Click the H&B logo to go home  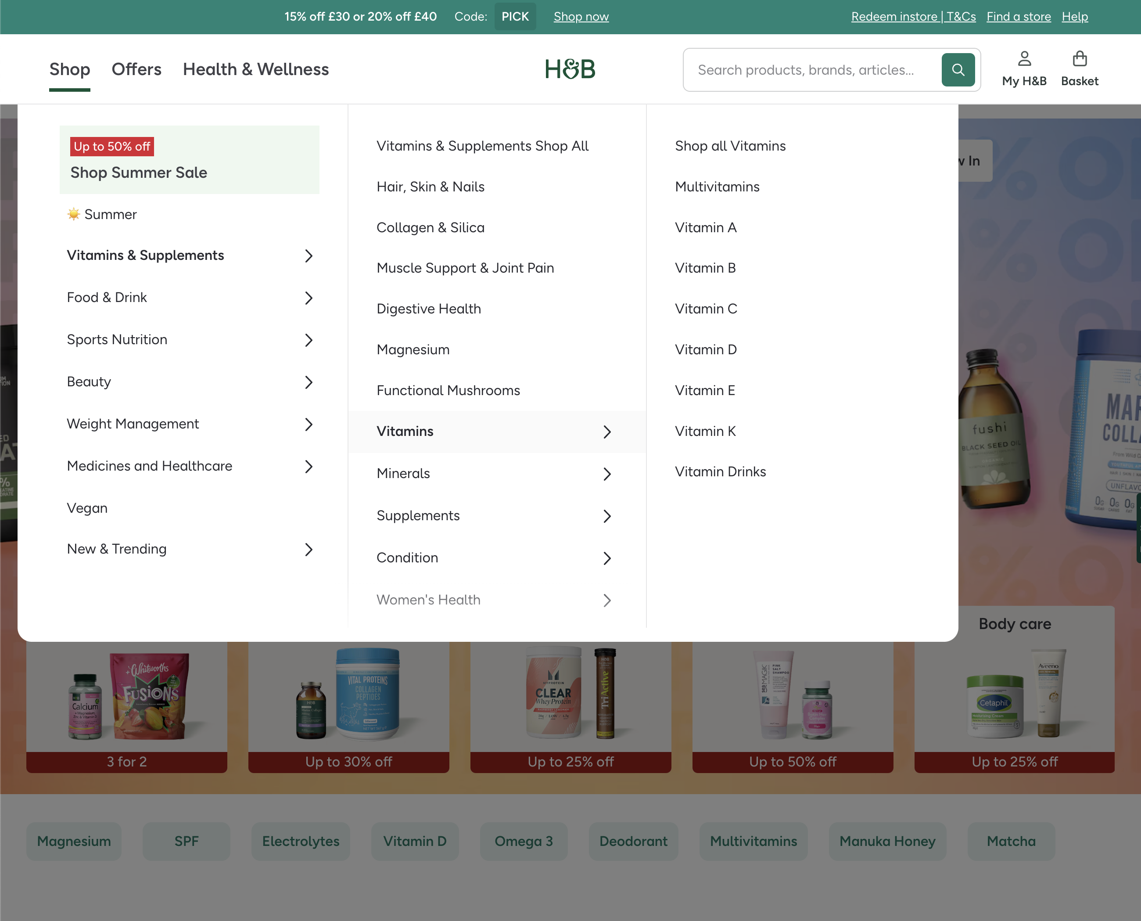[x=570, y=69]
